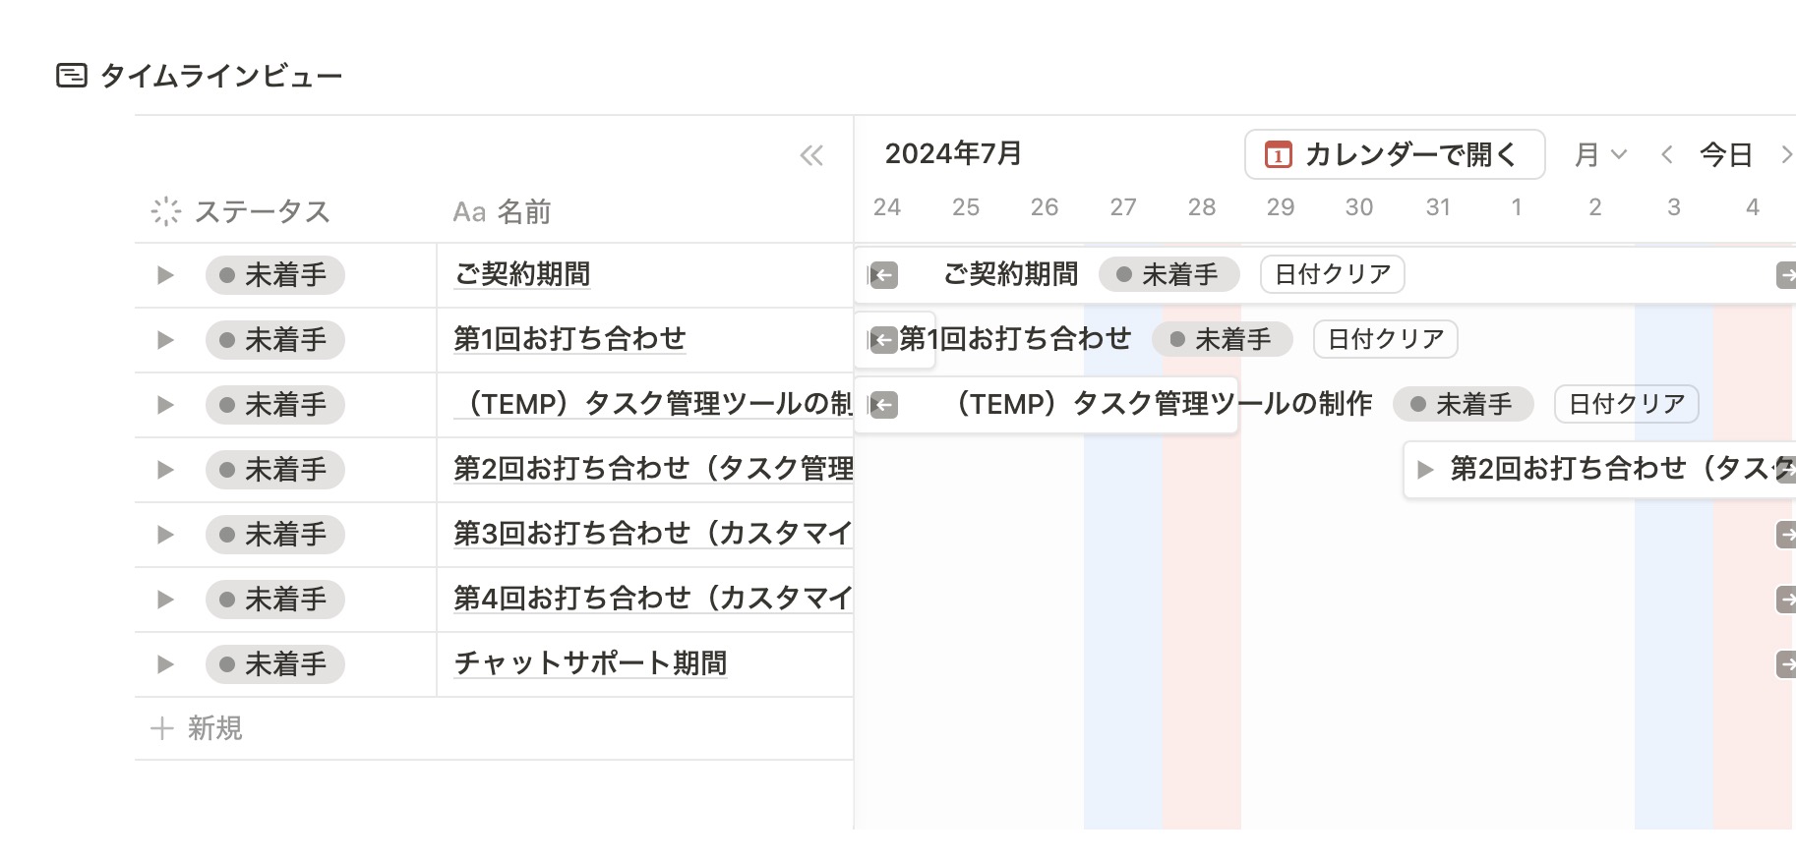This screenshot has width=1796, height=859.
Task: Expand the 第3回お打ち合わせ table row
Action: [x=165, y=535]
